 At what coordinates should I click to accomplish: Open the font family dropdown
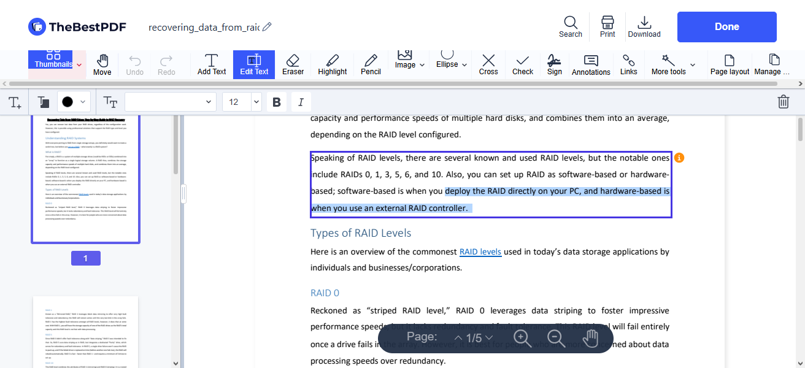click(170, 101)
